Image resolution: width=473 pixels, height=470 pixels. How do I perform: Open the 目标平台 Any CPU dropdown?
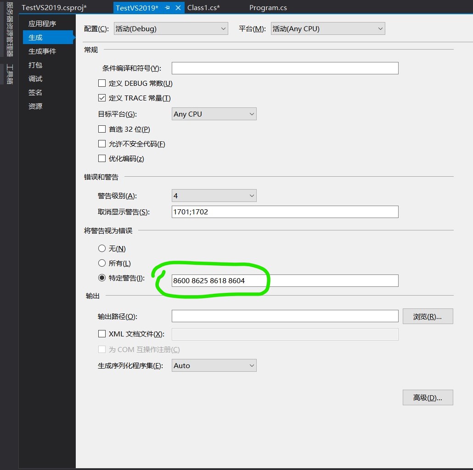tap(214, 114)
